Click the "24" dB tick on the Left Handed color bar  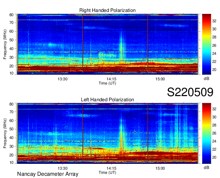point(214,141)
